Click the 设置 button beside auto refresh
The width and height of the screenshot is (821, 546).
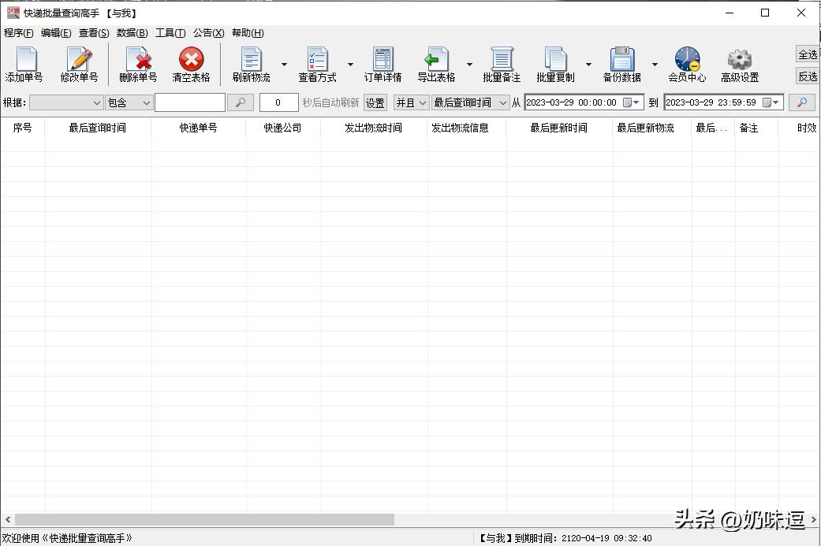(x=375, y=102)
